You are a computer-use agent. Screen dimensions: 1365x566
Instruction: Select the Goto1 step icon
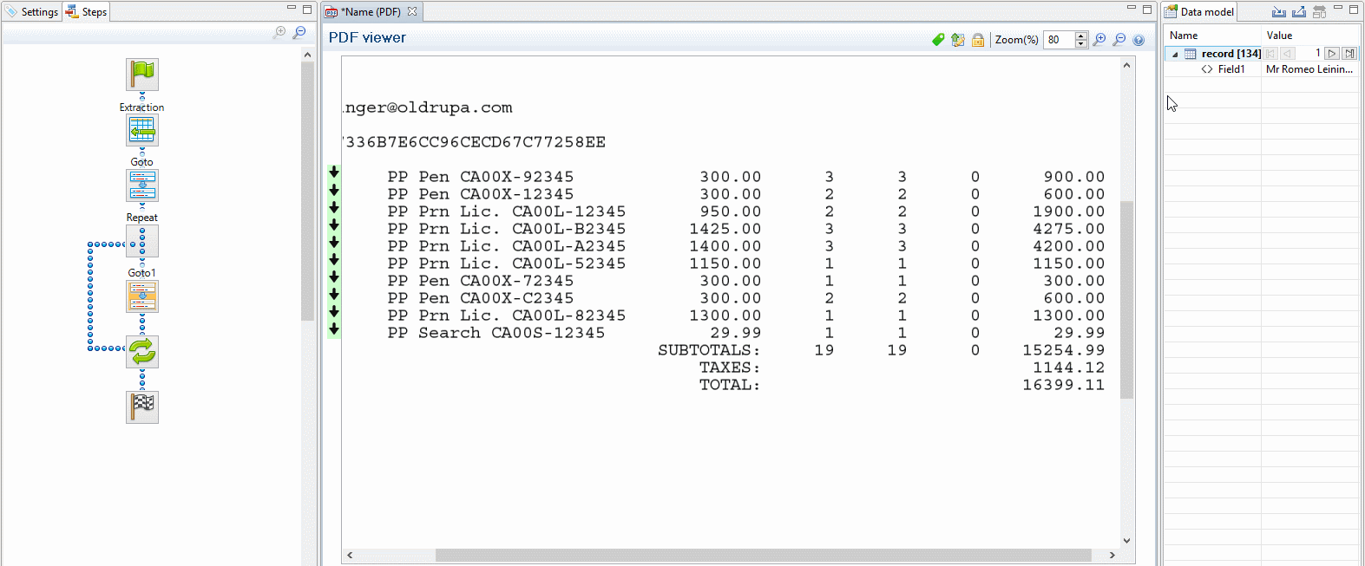pyautogui.click(x=142, y=296)
